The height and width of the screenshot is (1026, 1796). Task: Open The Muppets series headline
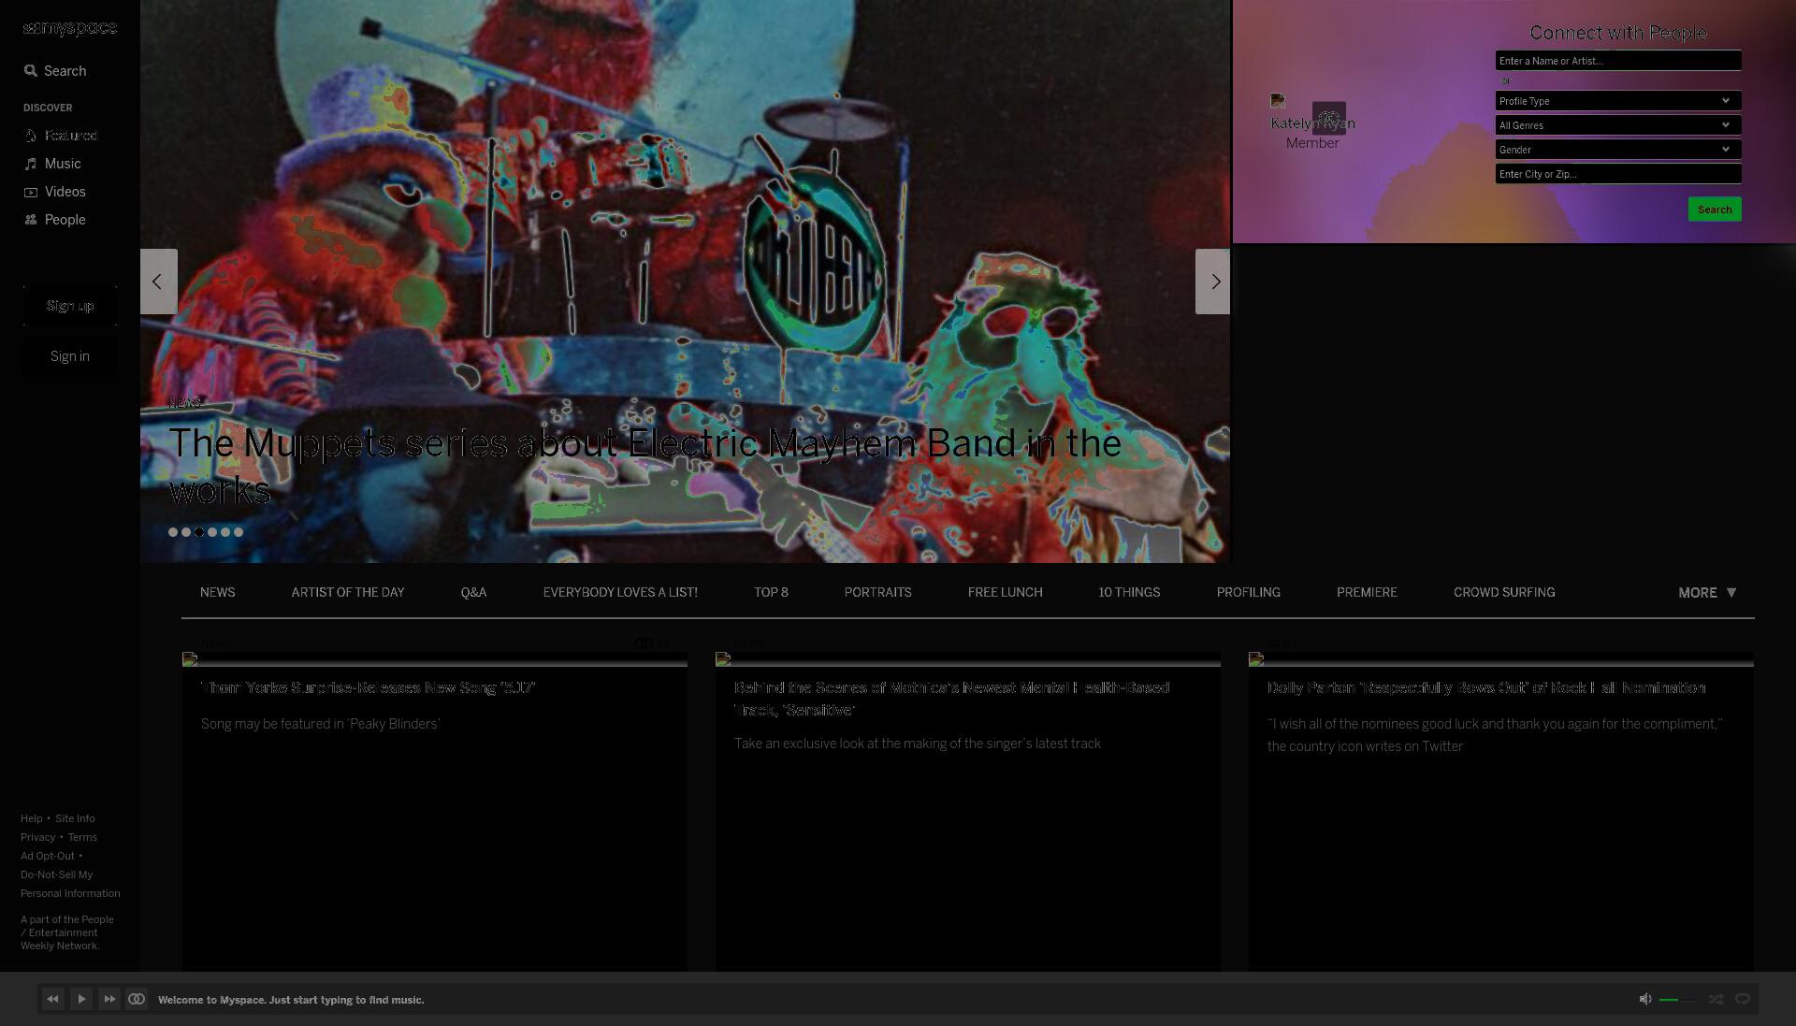point(645,466)
